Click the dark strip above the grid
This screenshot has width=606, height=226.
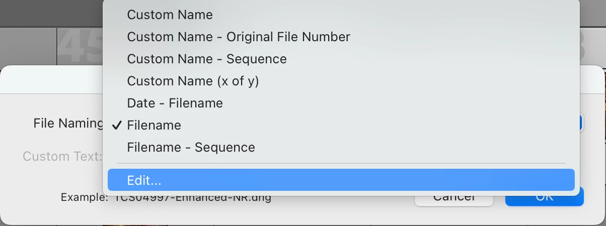pos(50,13)
